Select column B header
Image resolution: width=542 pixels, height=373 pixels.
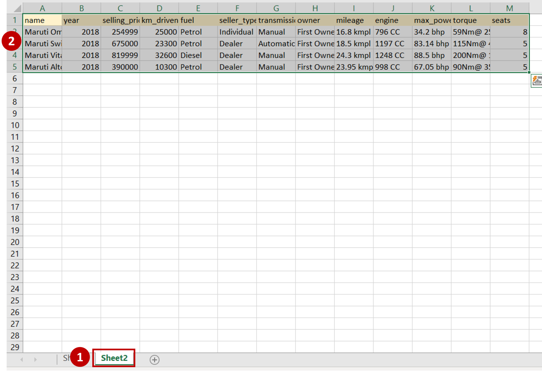(81, 8)
